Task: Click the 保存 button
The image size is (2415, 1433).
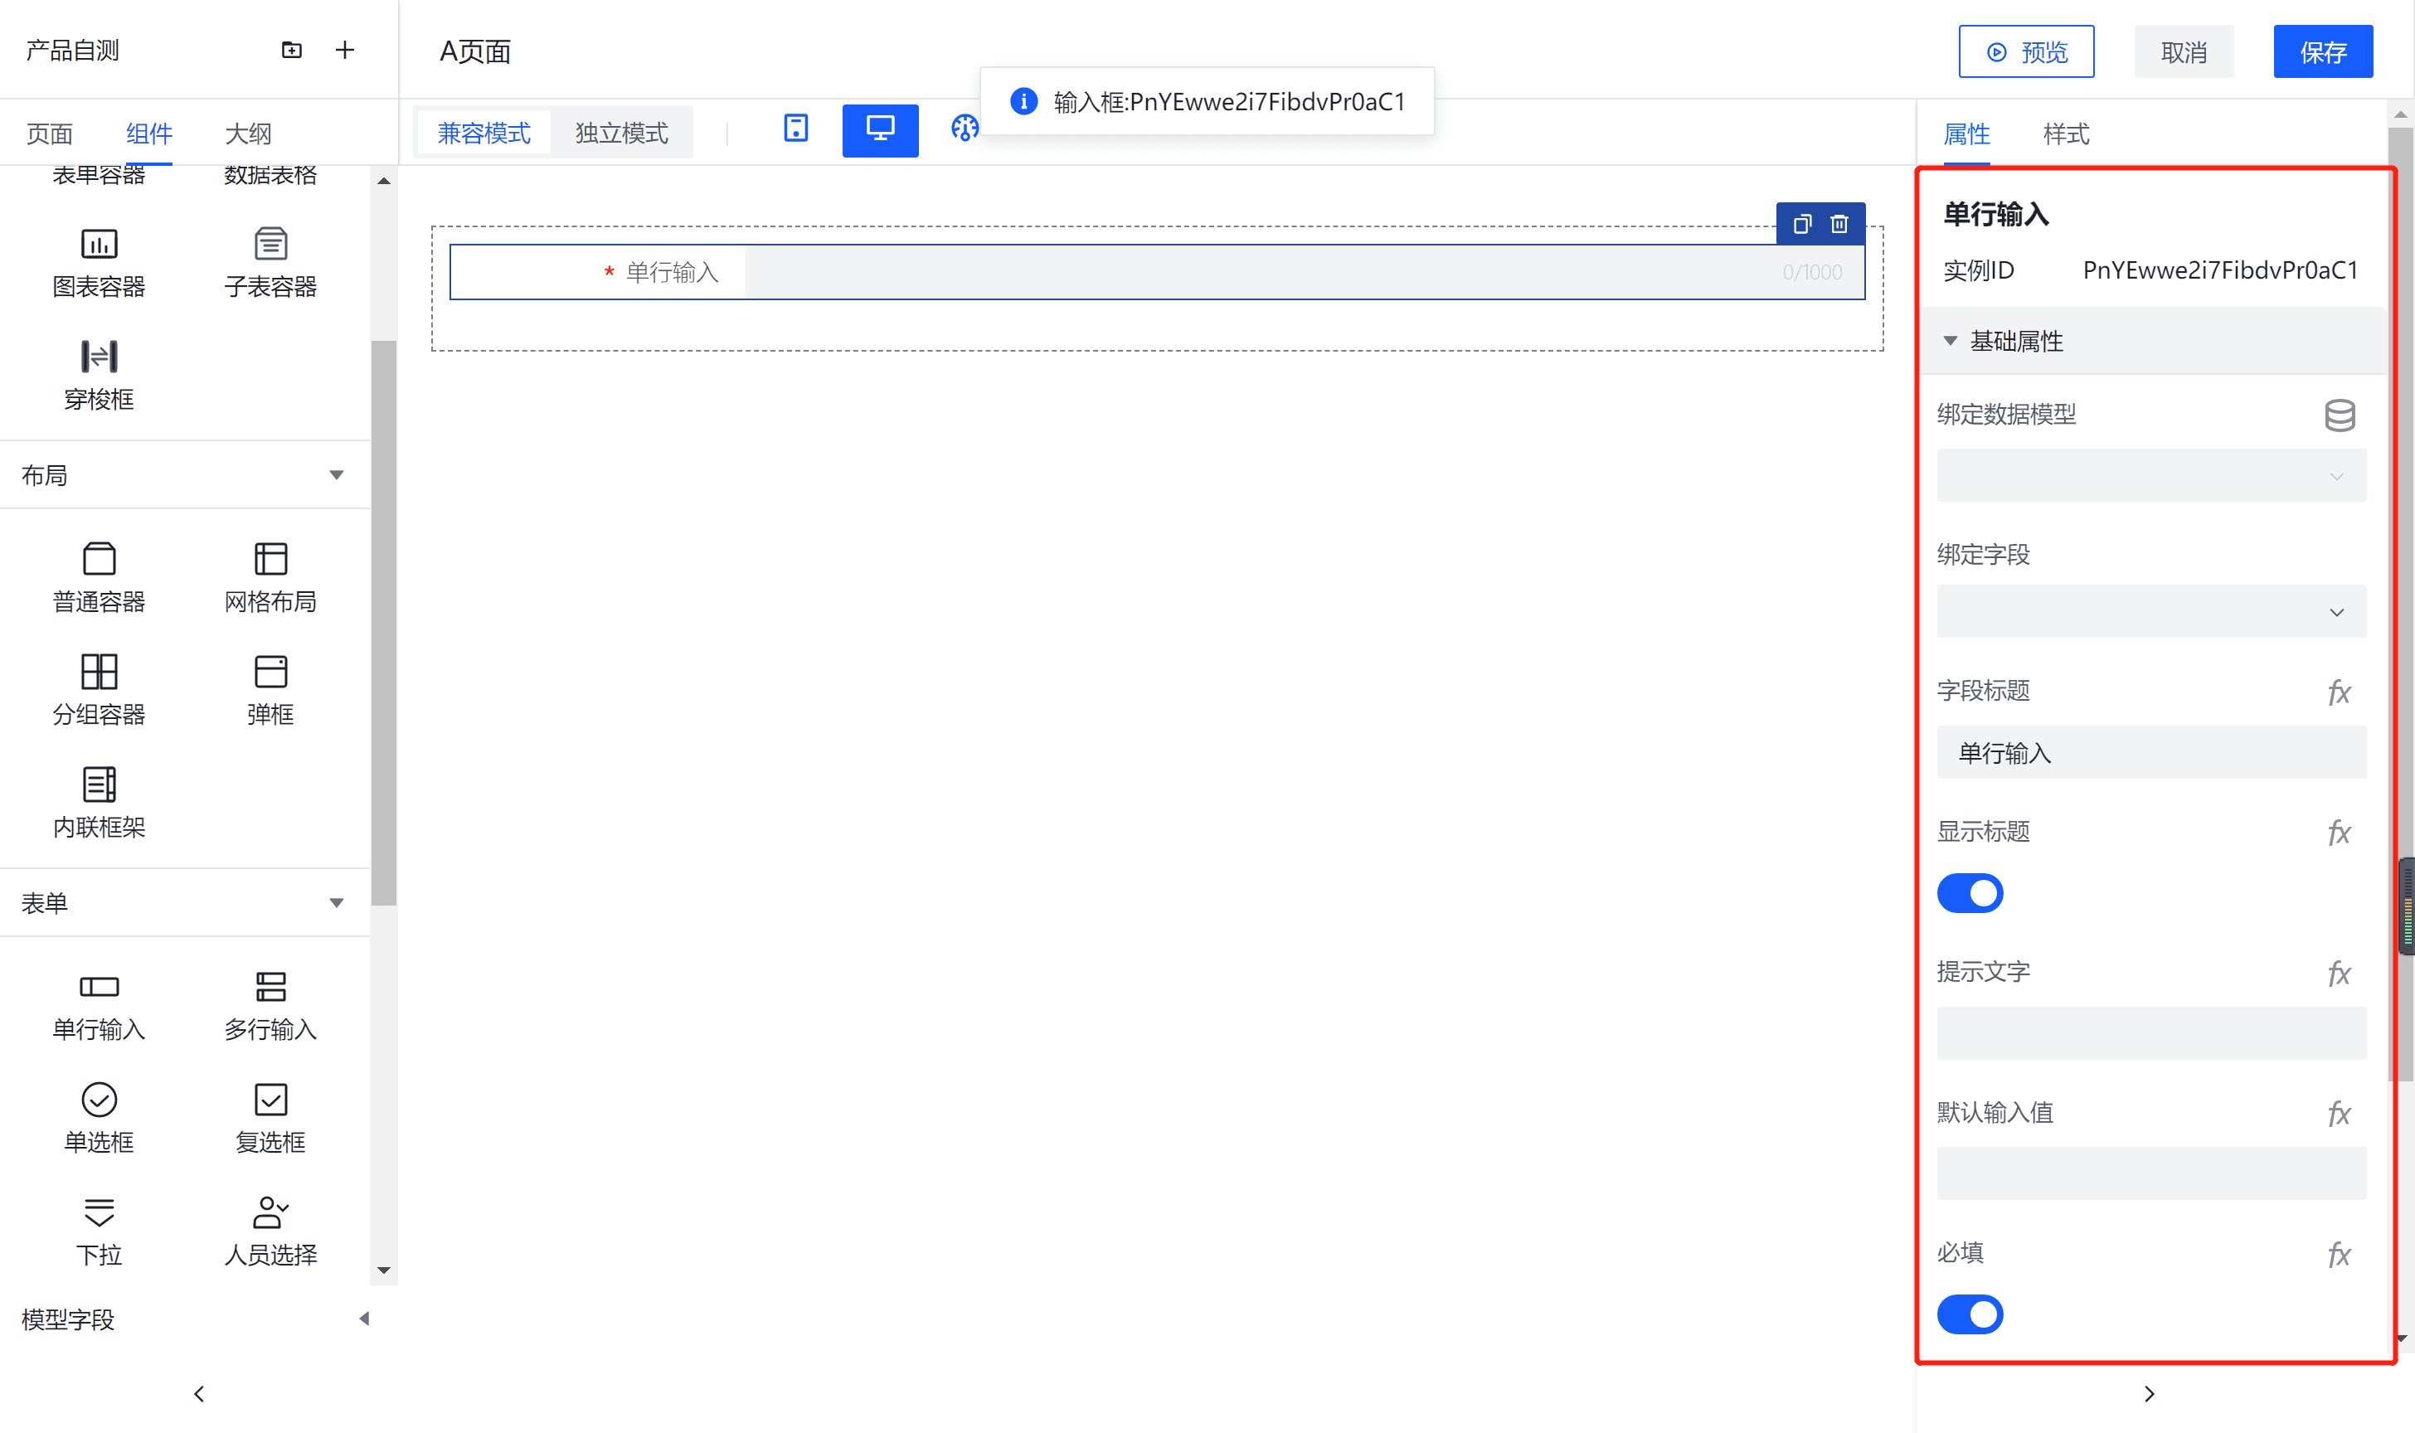Action: tap(2322, 52)
